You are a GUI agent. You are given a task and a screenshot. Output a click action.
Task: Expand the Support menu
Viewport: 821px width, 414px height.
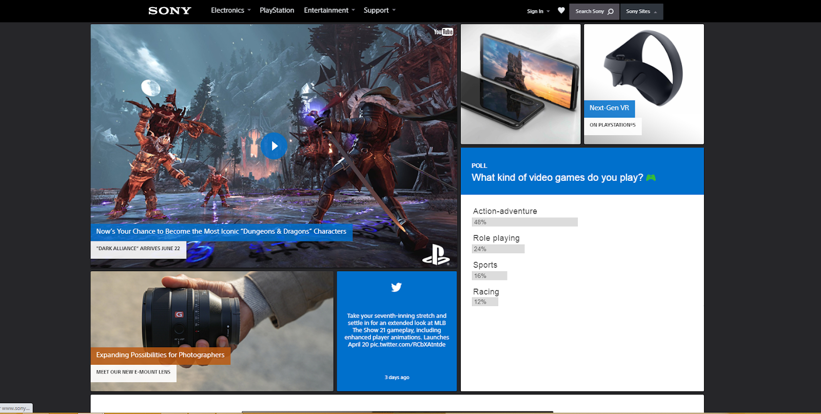pyautogui.click(x=380, y=10)
